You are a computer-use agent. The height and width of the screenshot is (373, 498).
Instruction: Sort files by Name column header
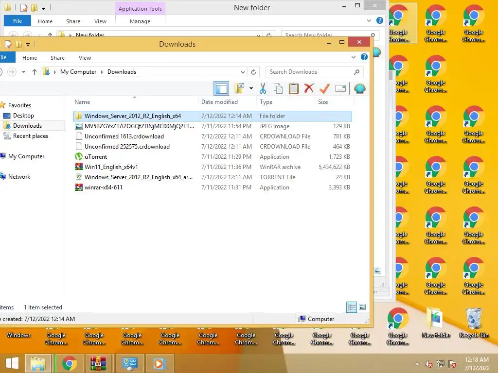pos(82,102)
